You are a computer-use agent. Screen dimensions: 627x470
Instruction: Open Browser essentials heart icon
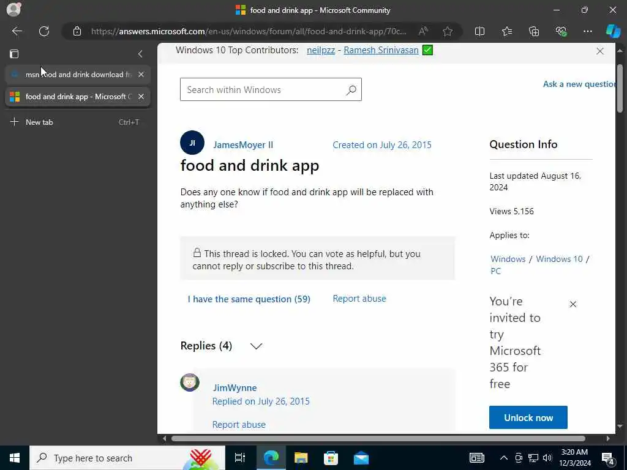point(561,31)
